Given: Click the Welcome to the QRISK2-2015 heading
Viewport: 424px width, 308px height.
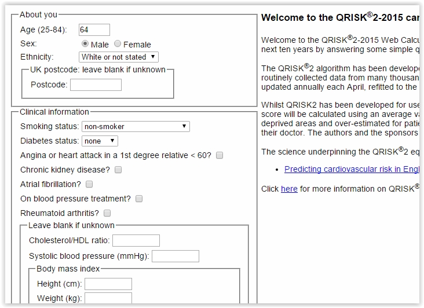Looking at the screenshot, I should tap(340, 17).
